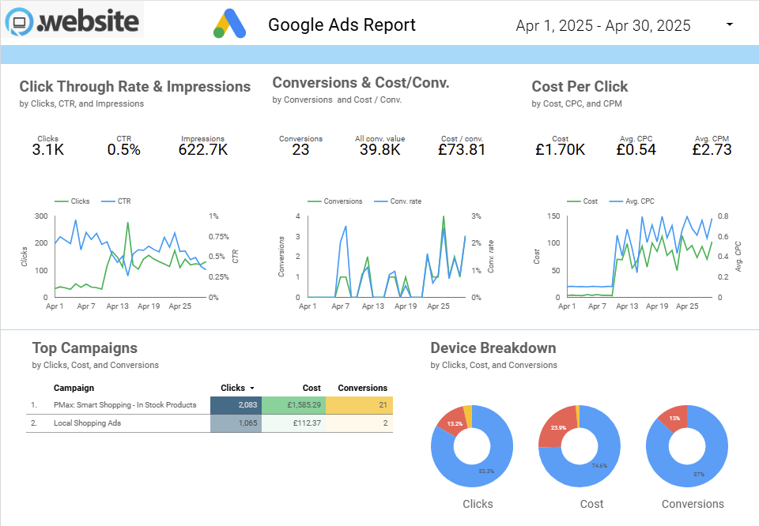The image size is (759, 526).
Task: Click the Device Breakdown heading
Action: [493, 348]
